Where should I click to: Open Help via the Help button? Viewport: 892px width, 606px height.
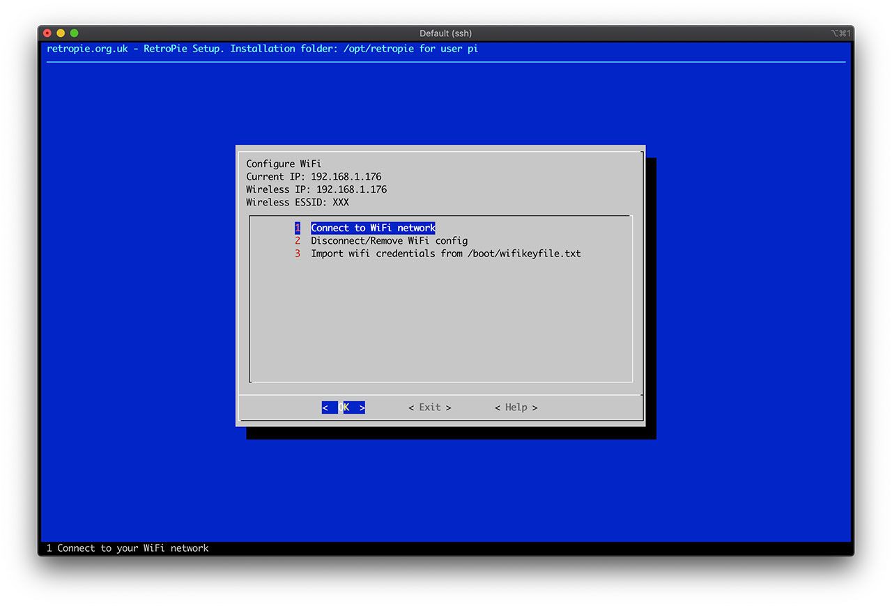click(516, 407)
